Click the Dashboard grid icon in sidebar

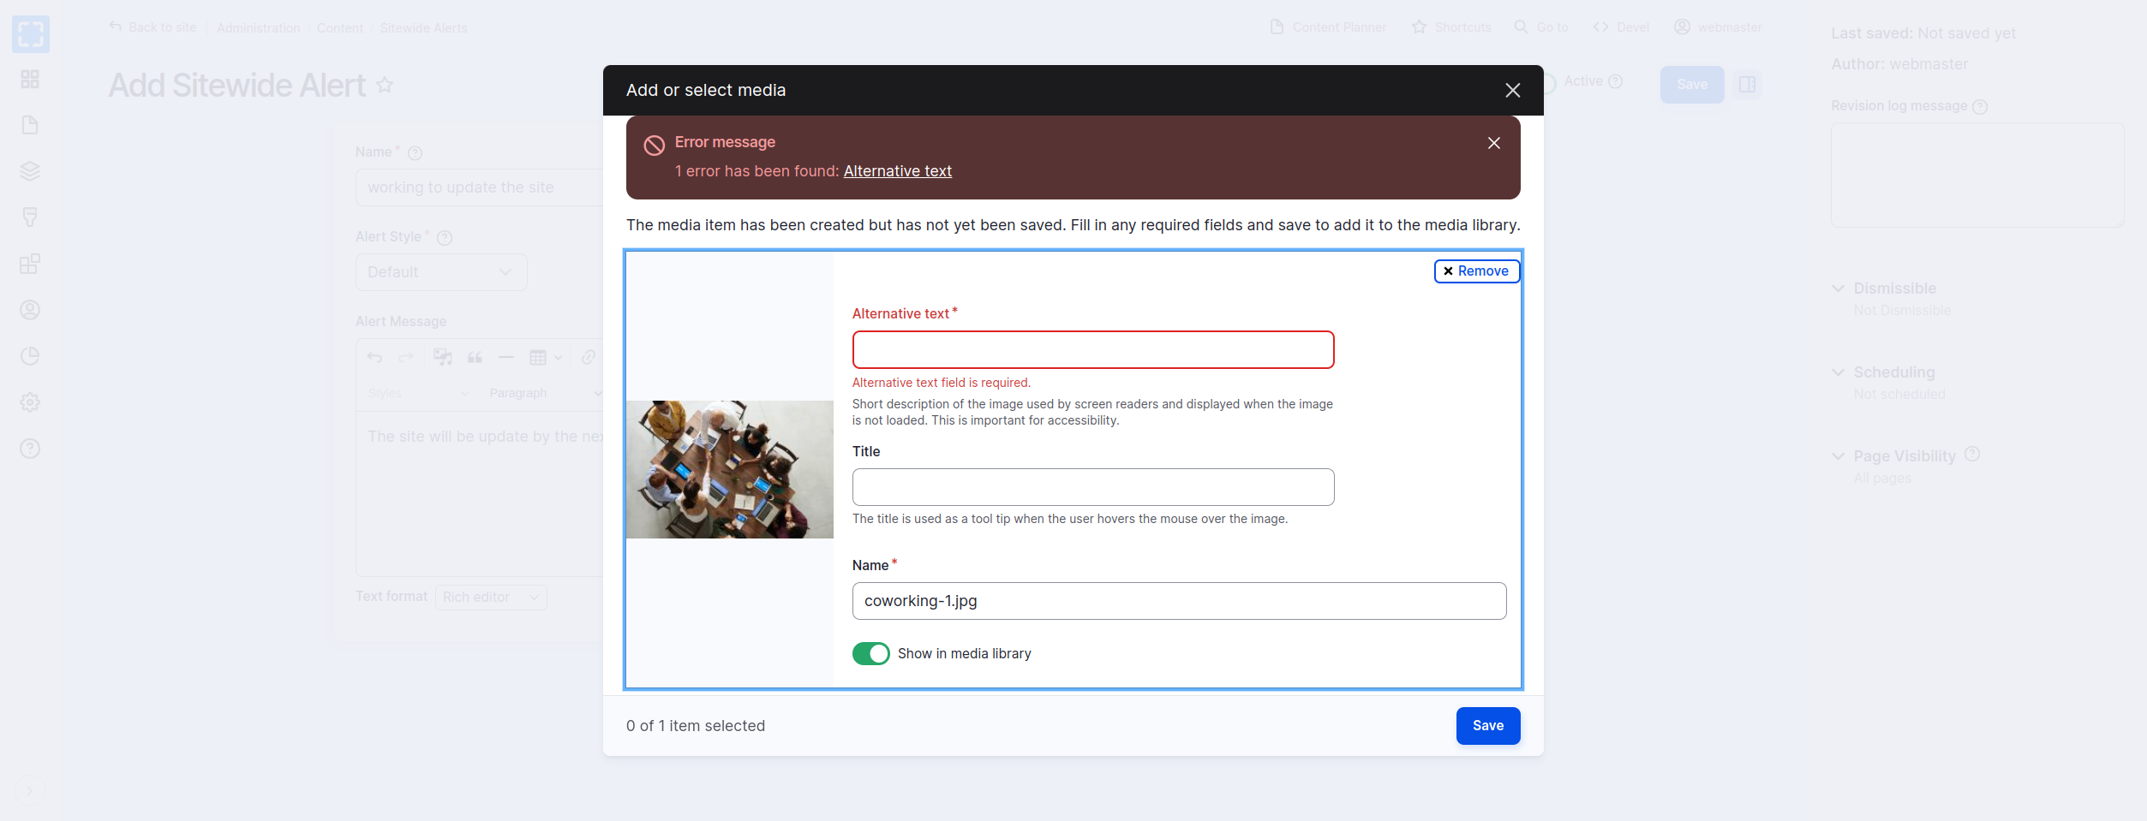pos(30,80)
